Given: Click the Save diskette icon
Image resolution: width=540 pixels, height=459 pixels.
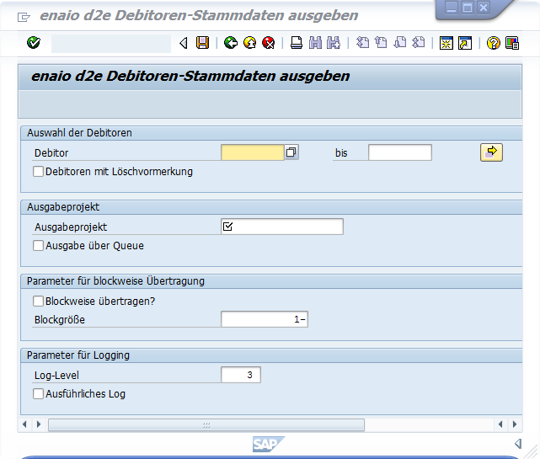Looking at the screenshot, I should (x=202, y=43).
